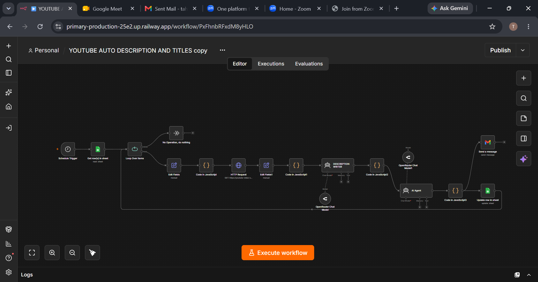Image resolution: width=538 pixels, height=282 pixels.
Task: Open the Edit Fields node
Action: [174, 165]
